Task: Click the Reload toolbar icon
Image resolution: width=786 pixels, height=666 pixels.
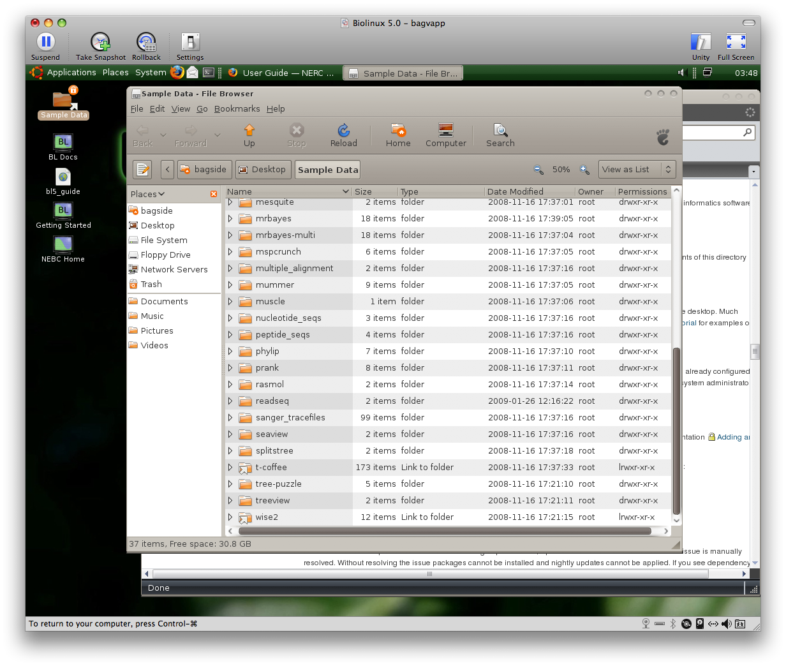Action: click(343, 131)
